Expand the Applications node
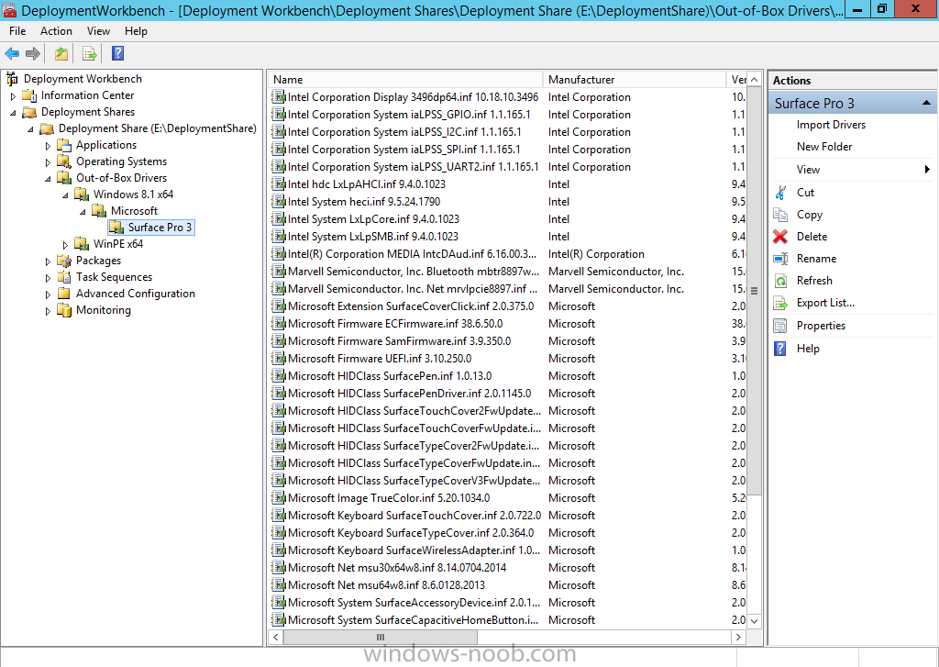The width and height of the screenshot is (939, 667). pyautogui.click(x=48, y=146)
